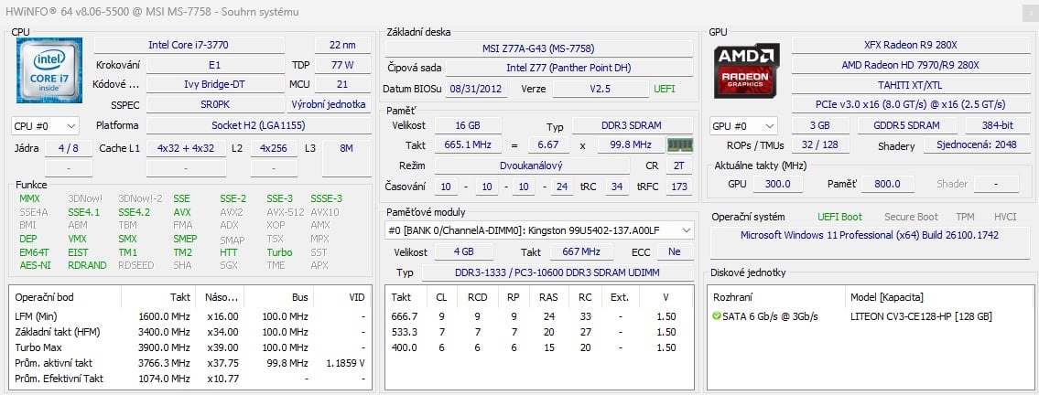Viewport: 1039px width, 395px height.
Task: Click the UEFI Boot indicator
Action: pos(839,217)
